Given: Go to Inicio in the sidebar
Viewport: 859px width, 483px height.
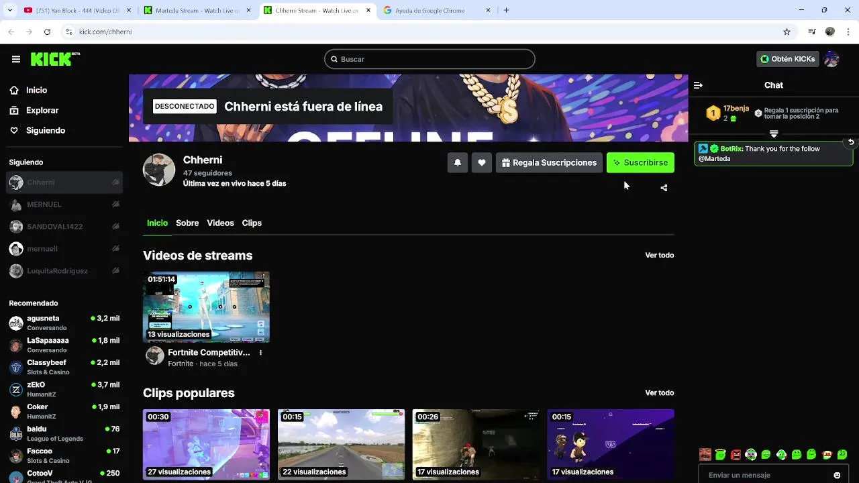Looking at the screenshot, I should click(x=36, y=90).
